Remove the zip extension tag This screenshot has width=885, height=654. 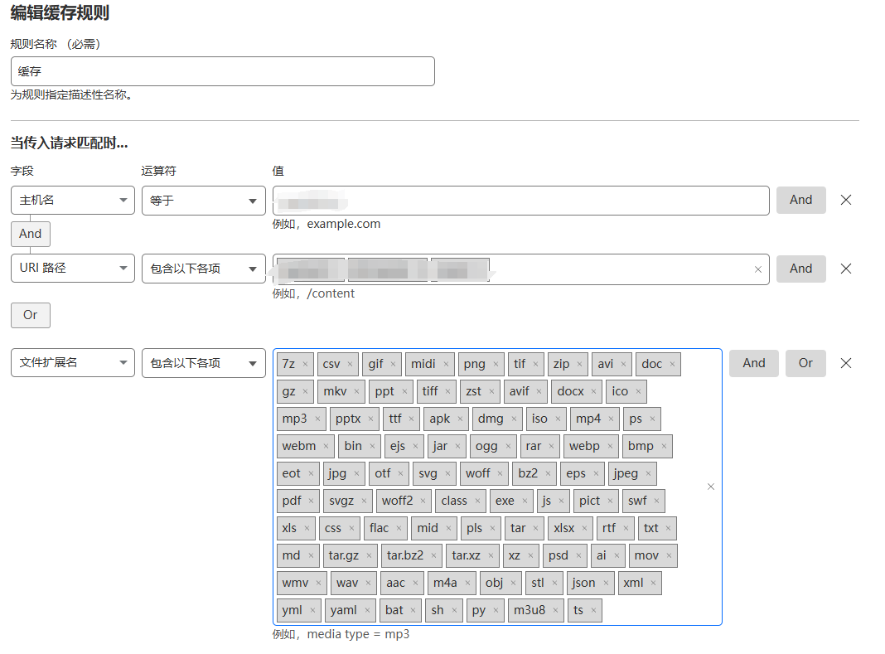coord(579,364)
